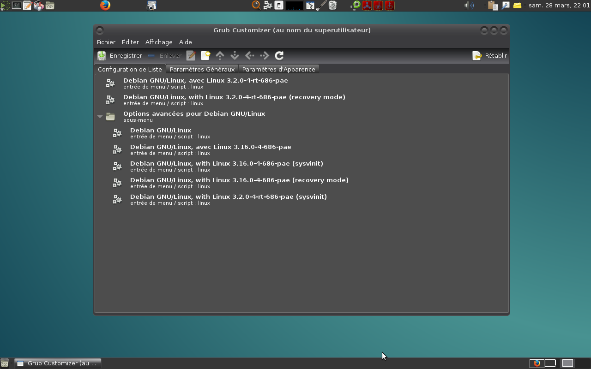Image resolution: width=591 pixels, height=369 pixels.
Task: Switch to the Paramètres Généraux tab
Action: tap(202, 69)
